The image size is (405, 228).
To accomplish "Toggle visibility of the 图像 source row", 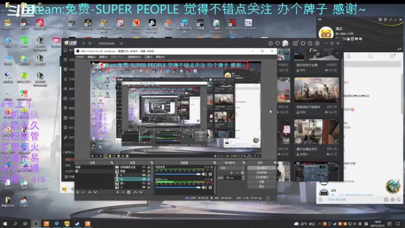I will click(x=144, y=171).
